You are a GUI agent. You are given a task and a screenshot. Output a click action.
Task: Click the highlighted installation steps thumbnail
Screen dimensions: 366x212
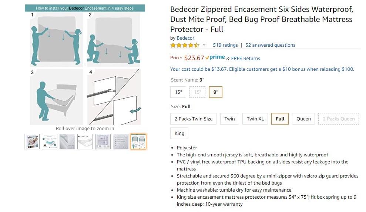[x=138, y=142]
